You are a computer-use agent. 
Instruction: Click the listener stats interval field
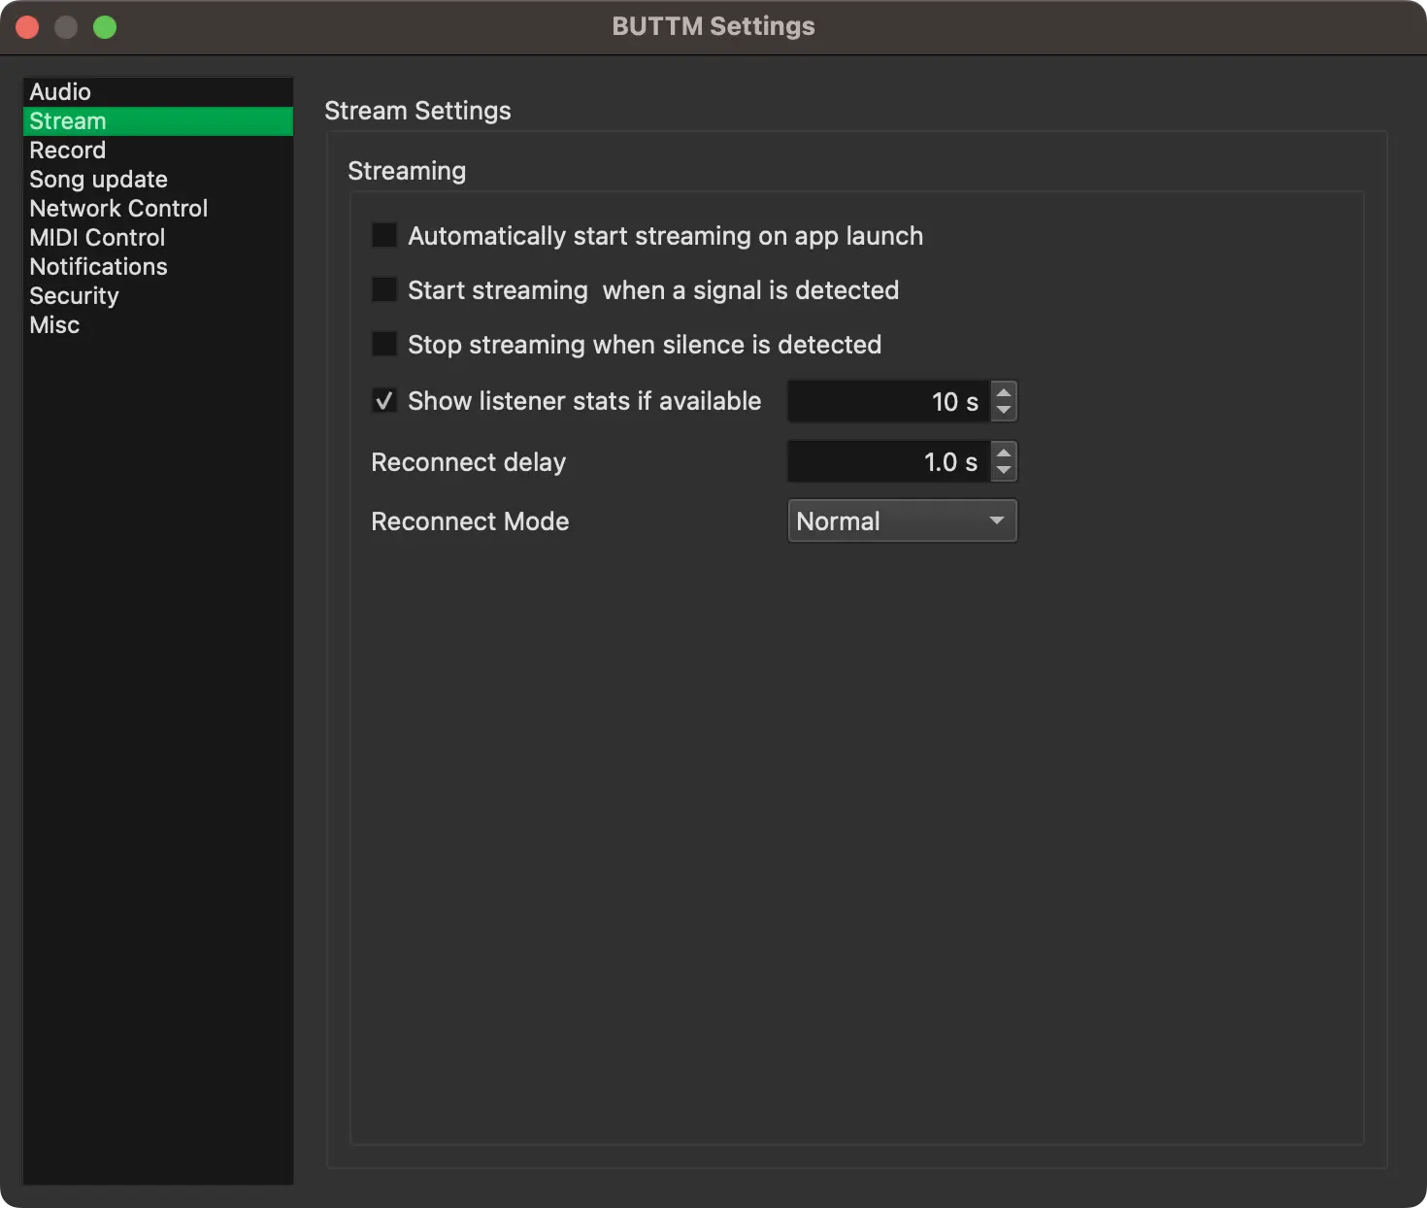click(888, 402)
